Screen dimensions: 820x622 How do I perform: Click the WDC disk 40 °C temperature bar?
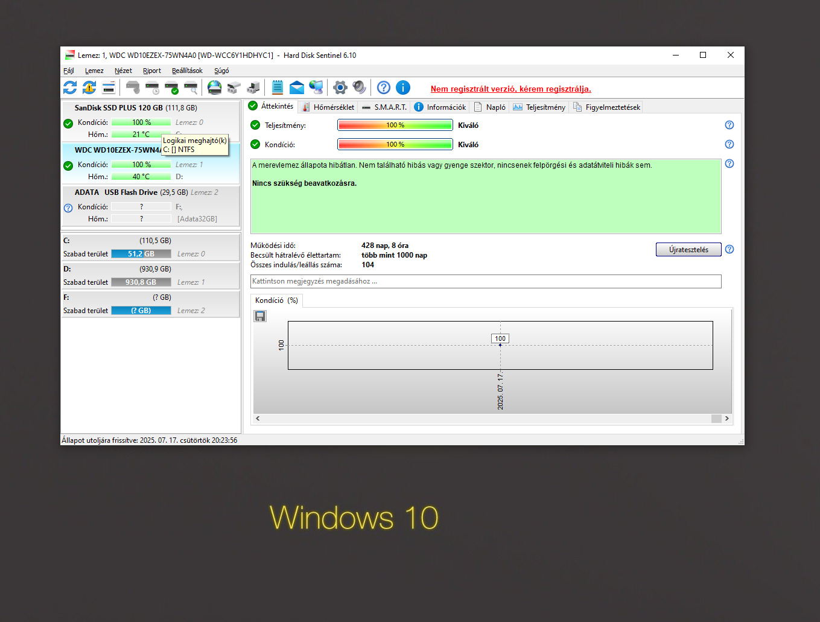point(141,177)
